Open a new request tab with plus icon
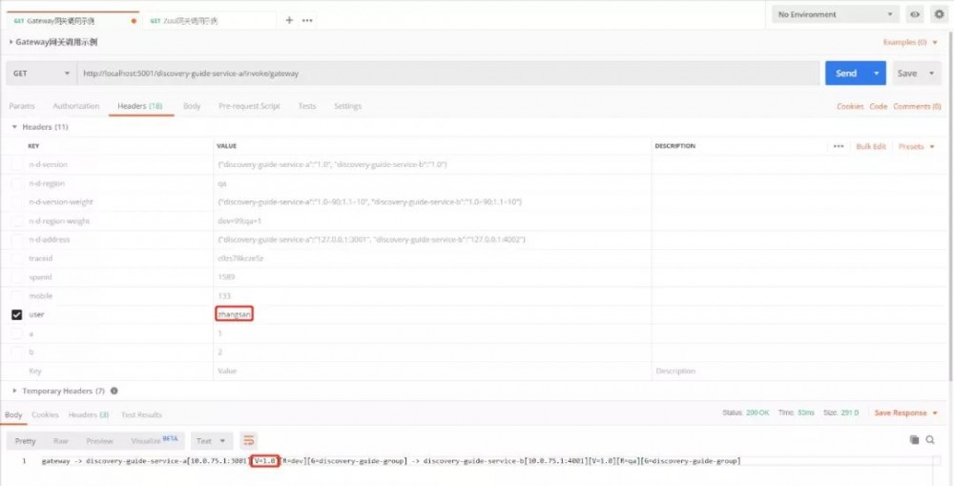This screenshot has width=954, height=486. coord(289,20)
